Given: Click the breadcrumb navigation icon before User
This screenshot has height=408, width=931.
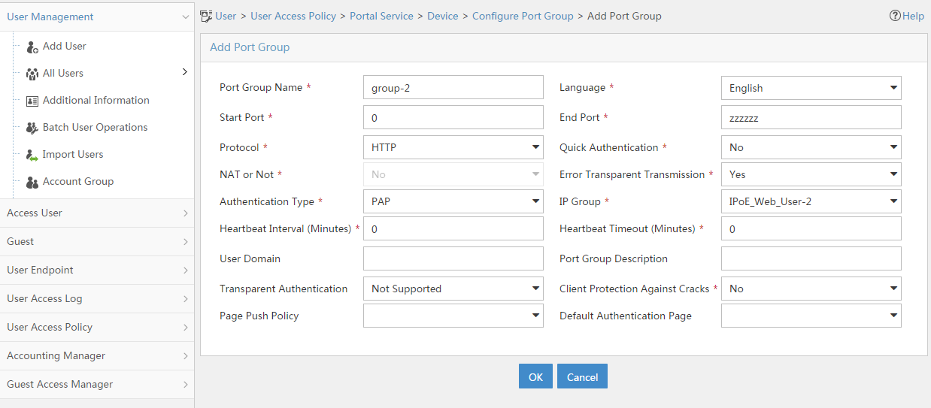Looking at the screenshot, I should click(206, 16).
